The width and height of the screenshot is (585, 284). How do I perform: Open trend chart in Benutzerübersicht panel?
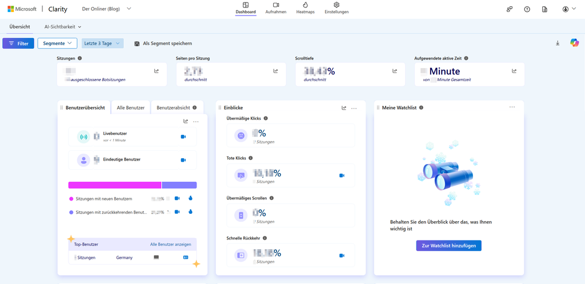pyautogui.click(x=186, y=121)
